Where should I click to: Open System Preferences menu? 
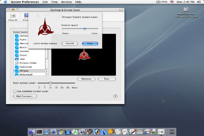[25, 2]
